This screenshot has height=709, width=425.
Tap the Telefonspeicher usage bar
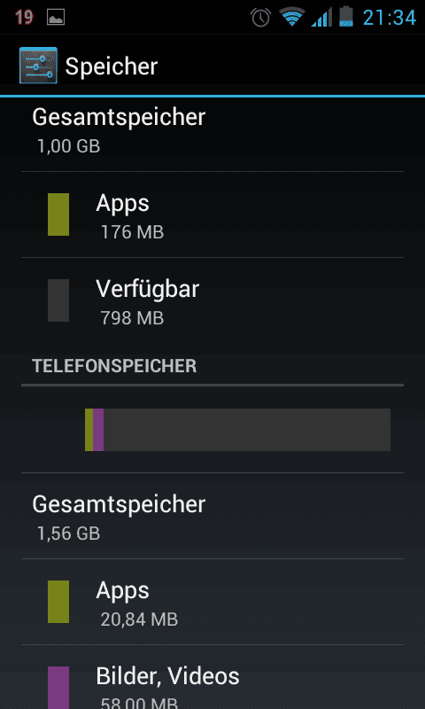tap(237, 430)
